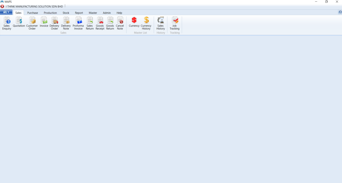Open the Sales Enquiry module

(7, 23)
